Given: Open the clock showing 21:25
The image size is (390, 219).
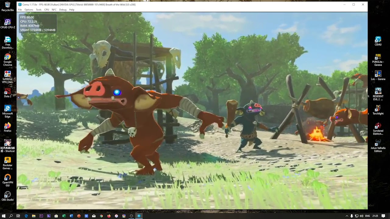Looking at the screenshot, I should 375,216.
